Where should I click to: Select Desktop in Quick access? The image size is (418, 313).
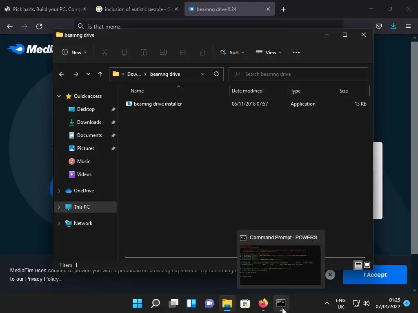[86, 109]
